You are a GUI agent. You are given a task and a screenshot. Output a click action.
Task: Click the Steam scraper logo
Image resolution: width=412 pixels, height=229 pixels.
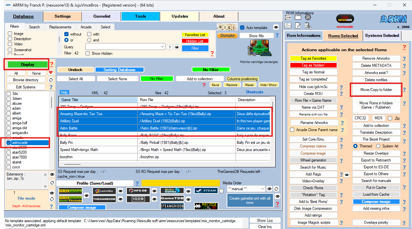click(x=206, y=191)
